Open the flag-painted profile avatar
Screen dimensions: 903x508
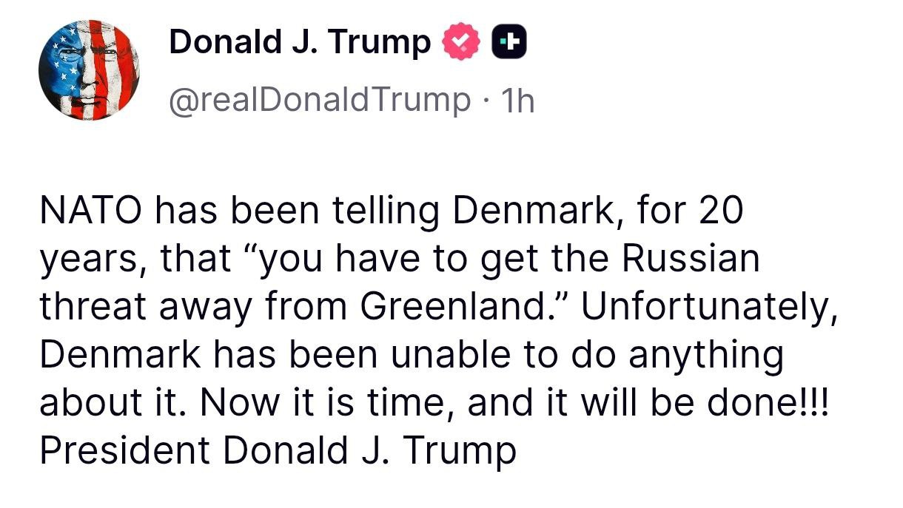(89, 68)
